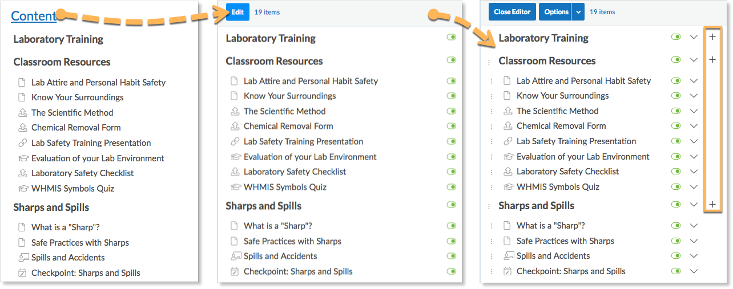Toggle visibility of Spills and Accidents in middle panel
The width and height of the screenshot is (733, 289).
click(x=452, y=257)
